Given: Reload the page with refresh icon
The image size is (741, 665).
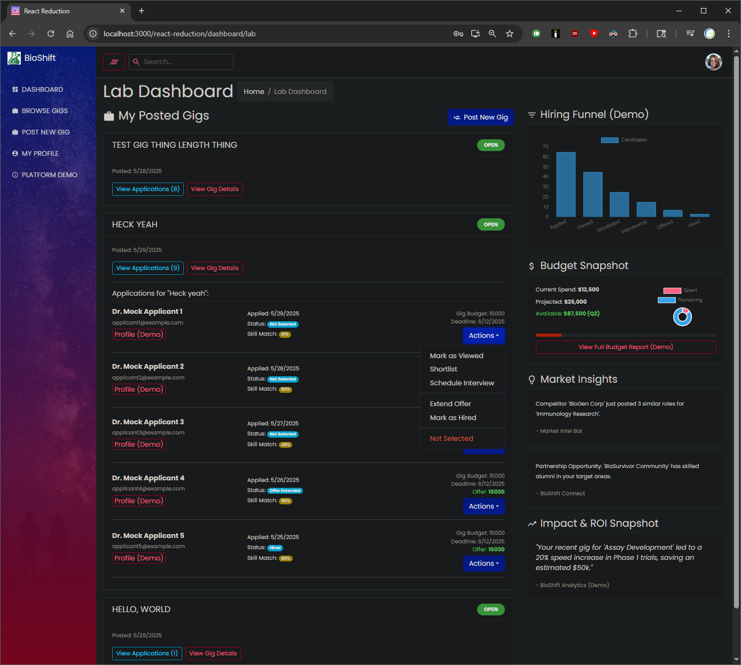Looking at the screenshot, I should pyautogui.click(x=51, y=34).
